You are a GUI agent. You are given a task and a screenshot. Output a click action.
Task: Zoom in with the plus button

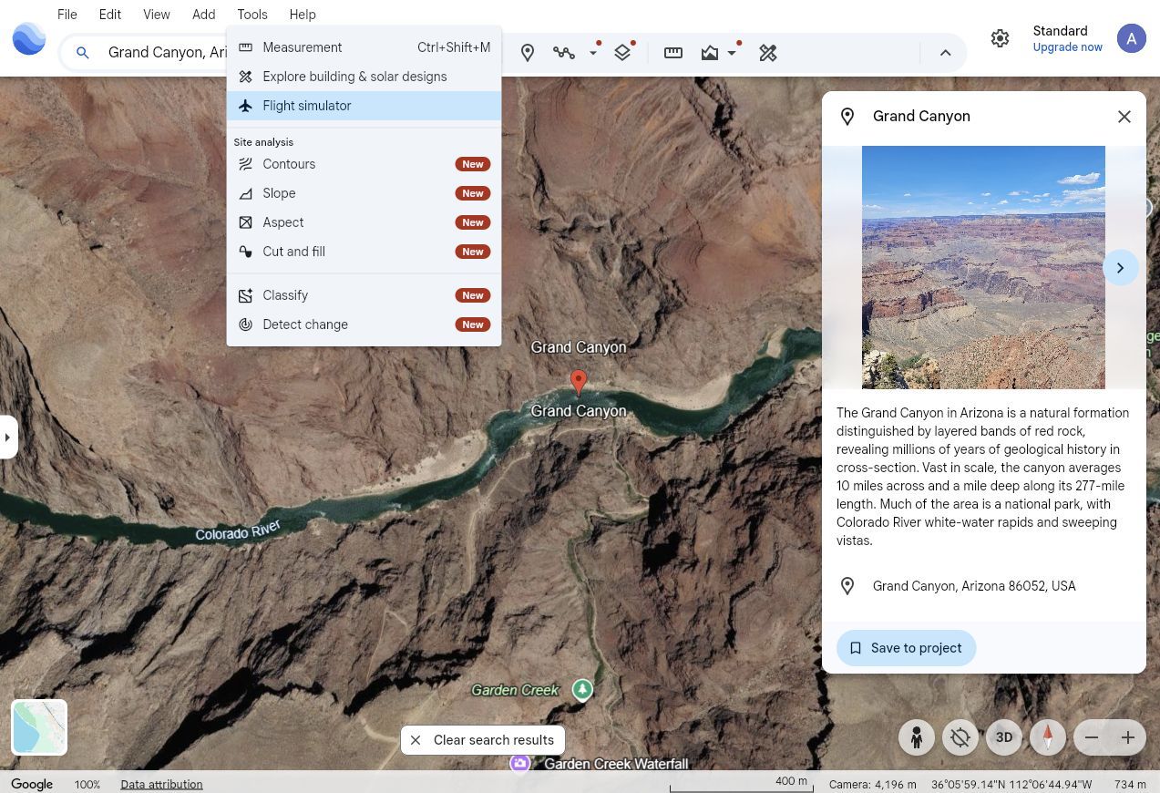pos(1128,737)
